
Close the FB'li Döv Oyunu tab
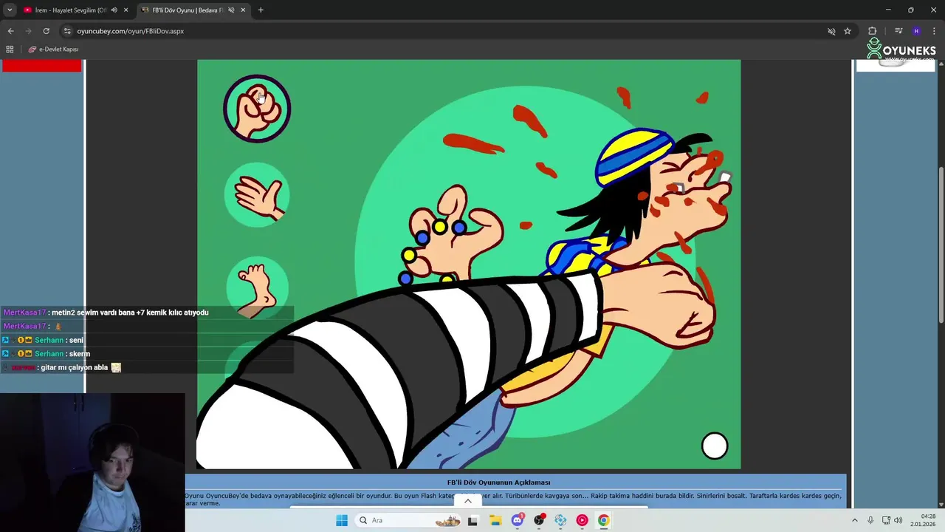(243, 10)
